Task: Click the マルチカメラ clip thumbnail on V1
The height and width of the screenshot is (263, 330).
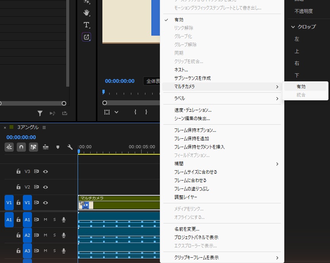Action: (x=86, y=205)
